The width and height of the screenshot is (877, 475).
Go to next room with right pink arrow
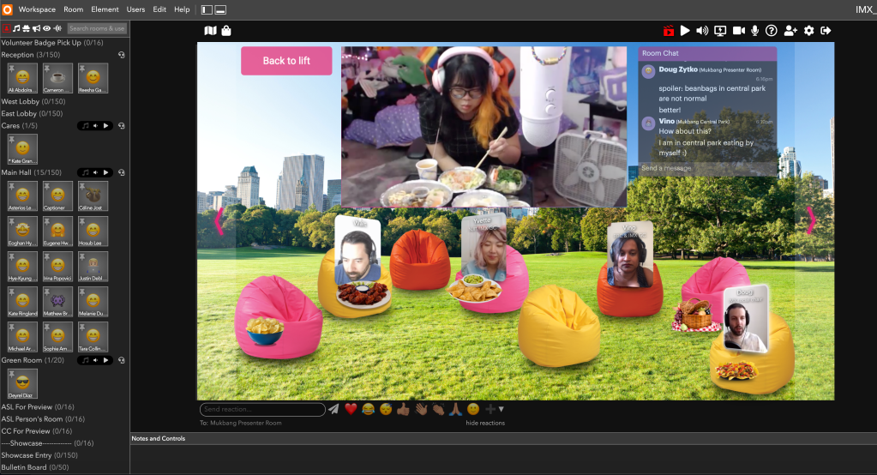click(811, 220)
